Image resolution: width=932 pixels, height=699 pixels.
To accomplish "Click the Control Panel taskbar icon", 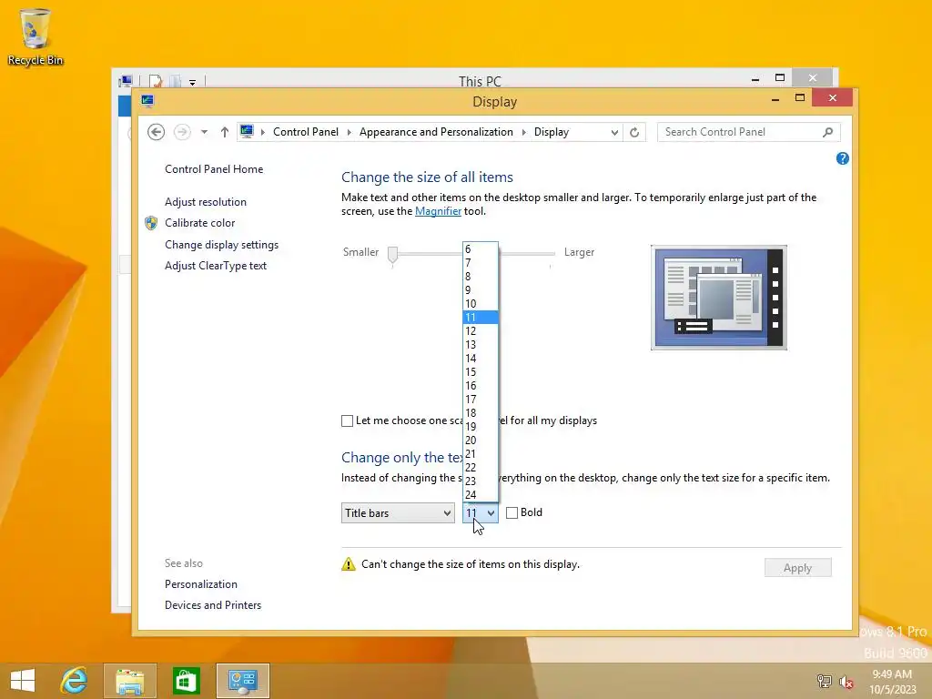I will pyautogui.click(x=242, y=681).
